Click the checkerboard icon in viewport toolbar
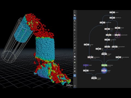 (75, 57)
